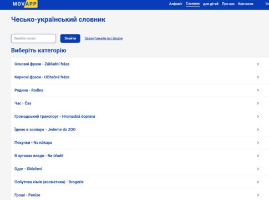
Task: Click the arrow on Побутова хімія row
Action: coord(258,182)
